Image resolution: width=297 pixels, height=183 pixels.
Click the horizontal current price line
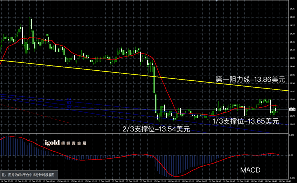coord(144,109)
